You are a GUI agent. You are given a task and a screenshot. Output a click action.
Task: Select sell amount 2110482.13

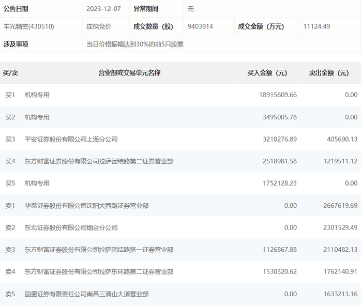(x=340, y=250)
